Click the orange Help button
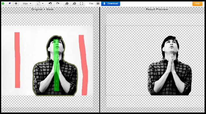Viewport: 206px width, 114px height. (197, 4)
